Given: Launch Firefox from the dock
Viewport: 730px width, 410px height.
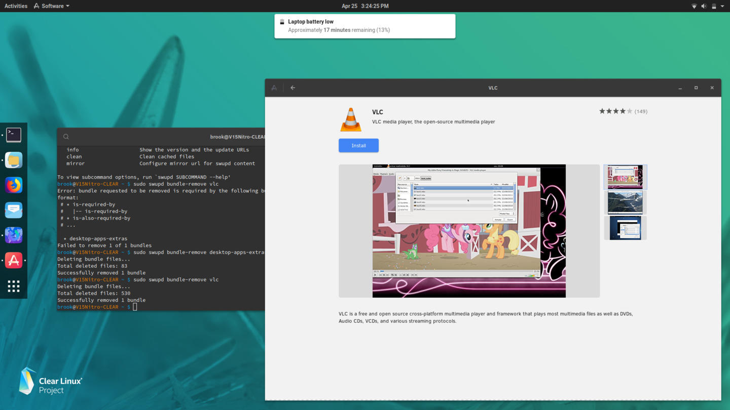Looking at the screenshot, I should pos(14,185).
